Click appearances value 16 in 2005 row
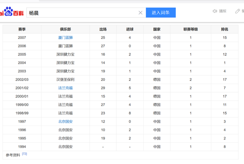This screenshot has width=244, height=164. click(103, 55)
